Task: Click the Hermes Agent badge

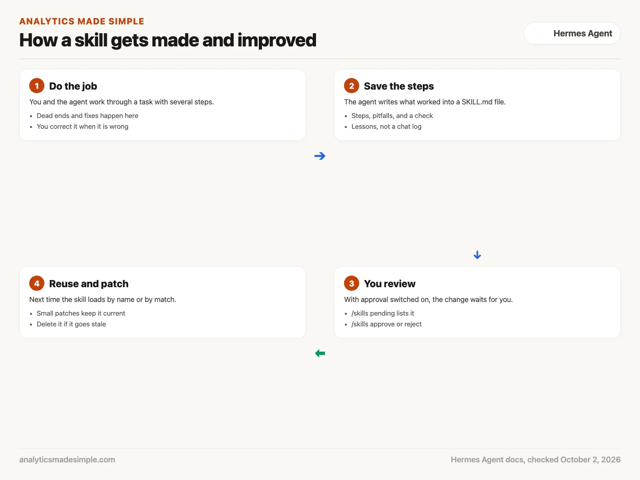Action: coord(572,33)
